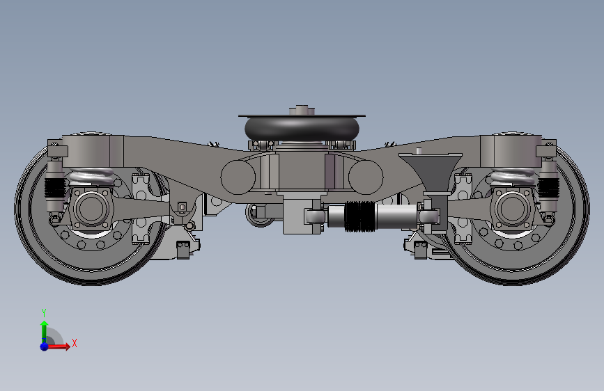Image resolution: width=604 pixels, height=391 pixels.
Task: Select the silver damper cylinder body
Action: point(397,216)
